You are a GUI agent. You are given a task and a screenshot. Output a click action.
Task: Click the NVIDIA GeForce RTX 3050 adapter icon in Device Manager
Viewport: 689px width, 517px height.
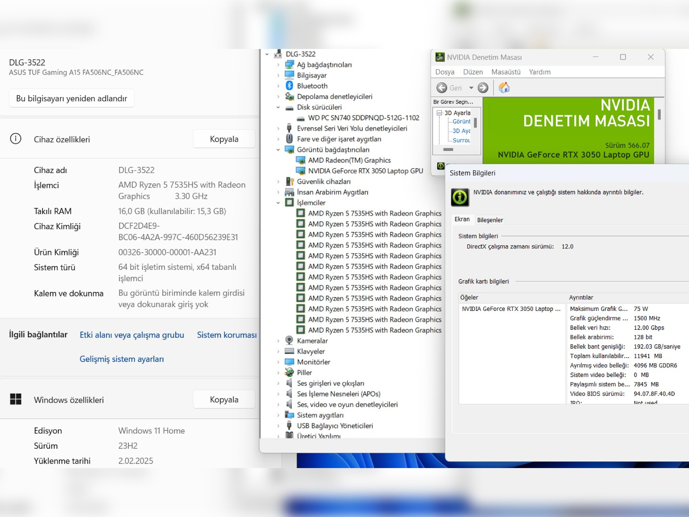pyautogui.click(x=301, y=171)
